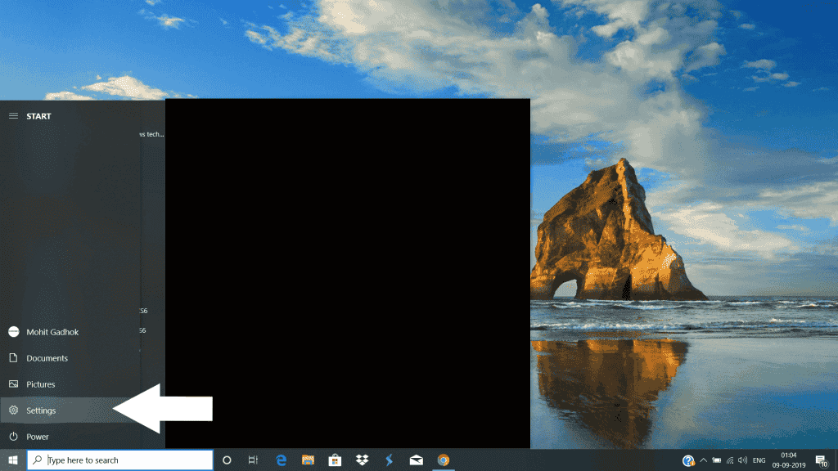Image resolution: width=838 pixels, height=471 pixels.
Task: Show hidden system tray icons
Action: pyautogui.click(x=703, y=460)
